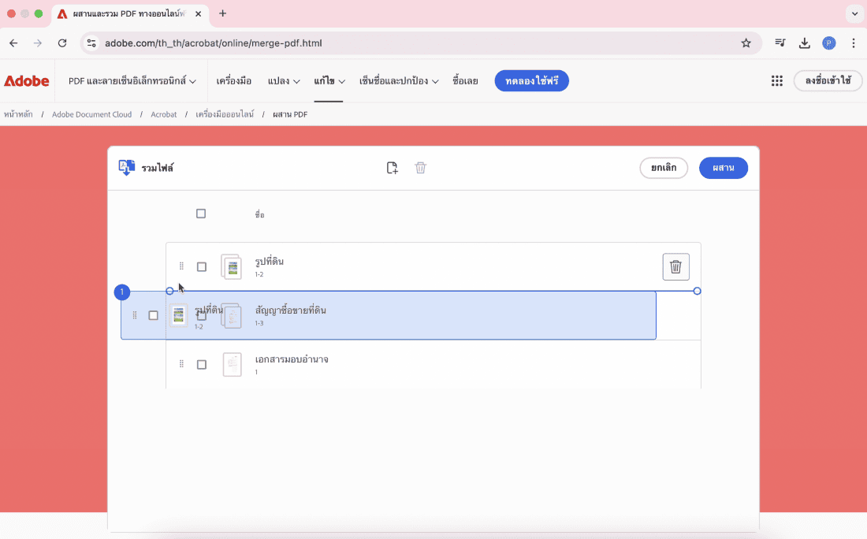Screen dimensions: 867x539
Task: Check the เอกสารมอบอำนาจ file checkbox
Action: click(202, 365)
